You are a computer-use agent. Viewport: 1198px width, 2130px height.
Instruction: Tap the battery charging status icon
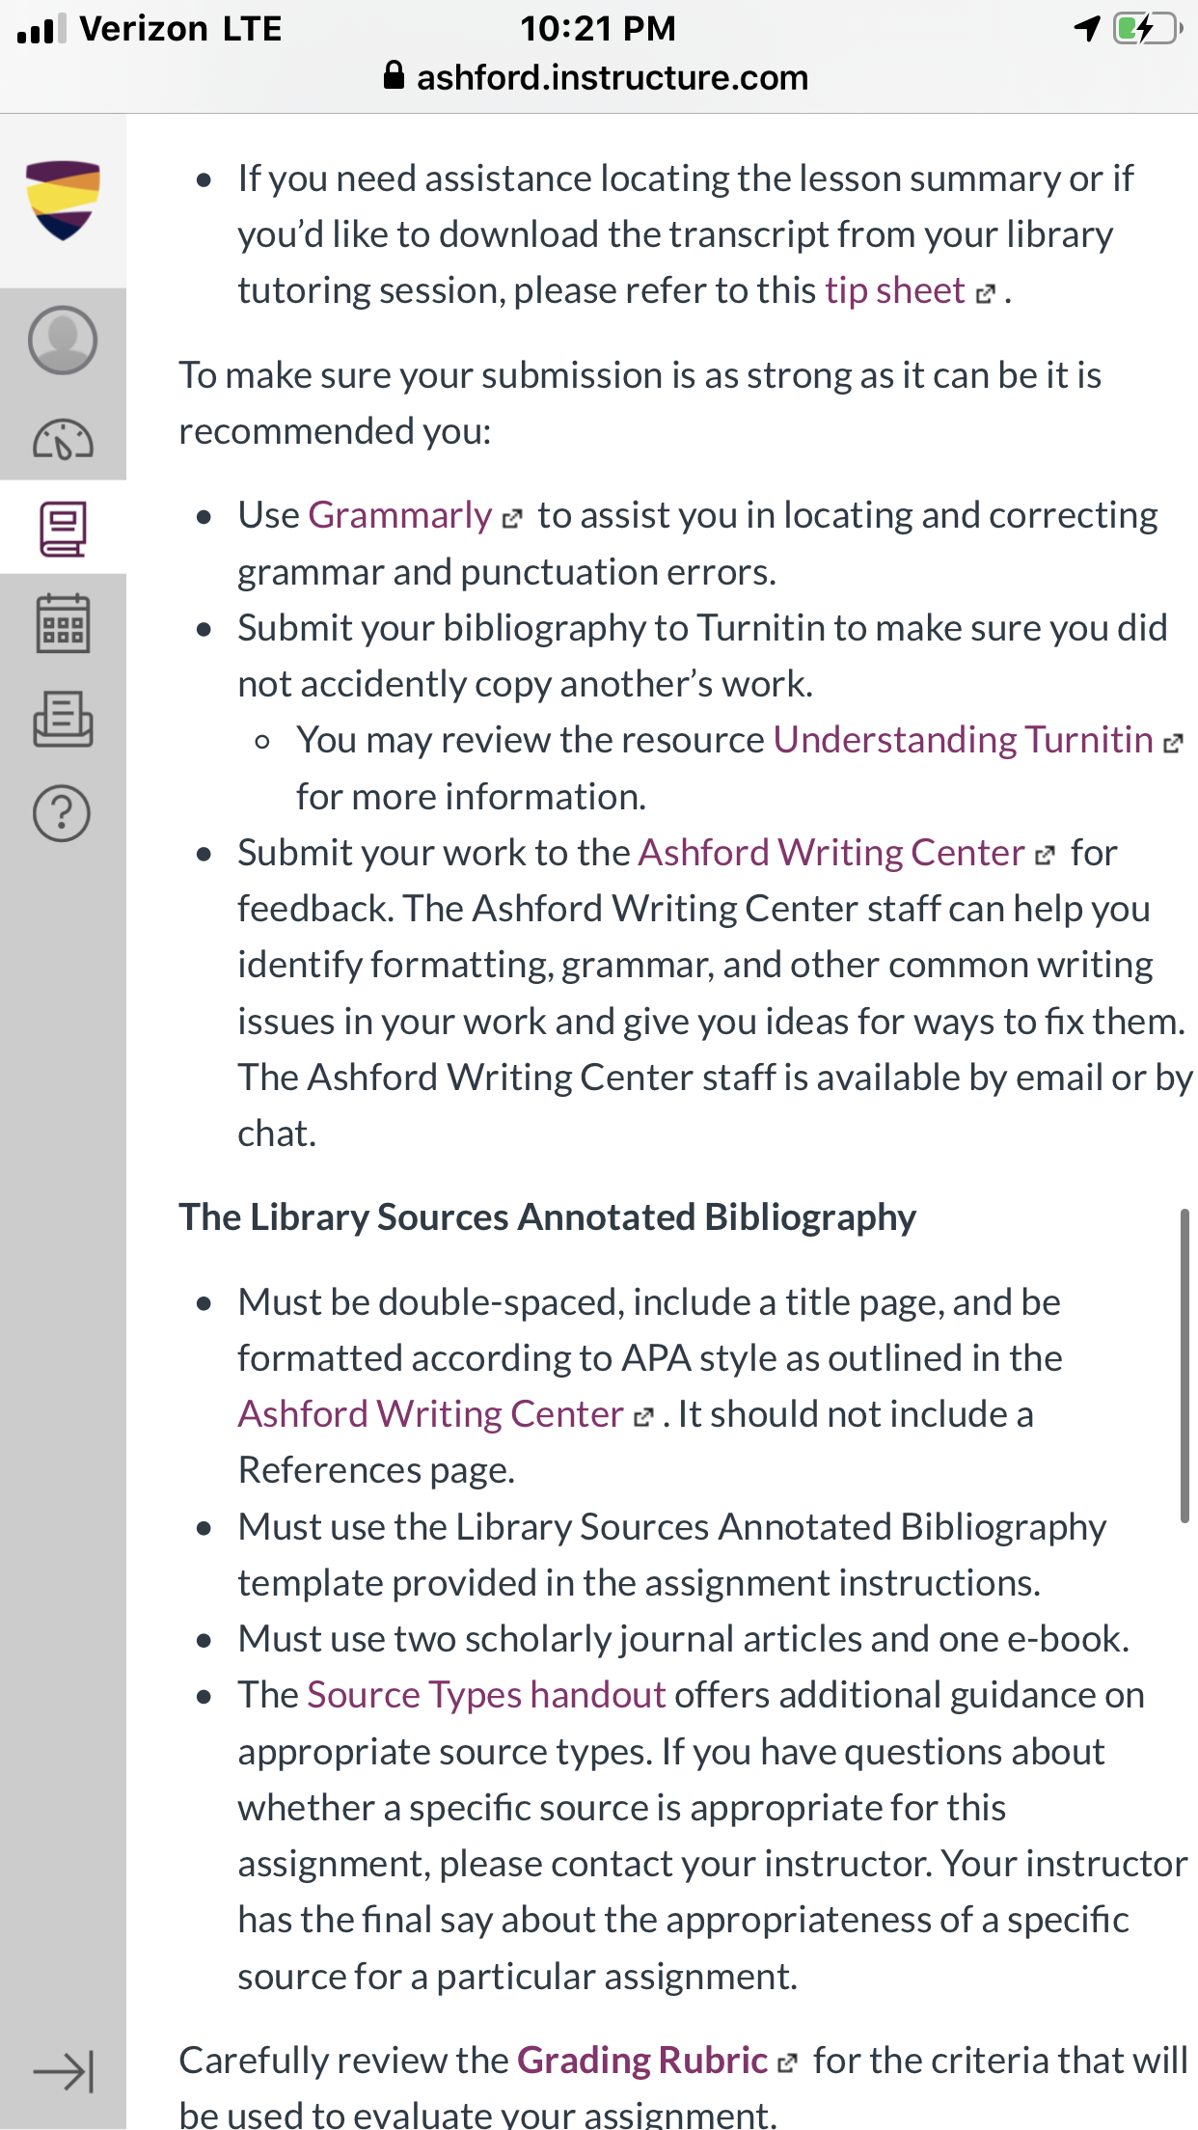[1147, 28]
